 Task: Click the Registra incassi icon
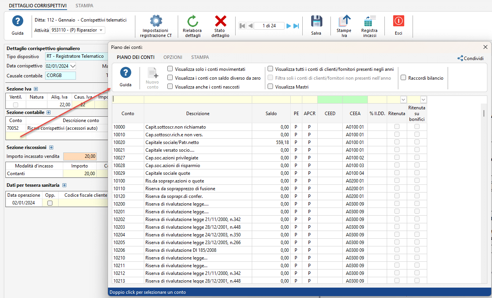click(x=369, y=21)
